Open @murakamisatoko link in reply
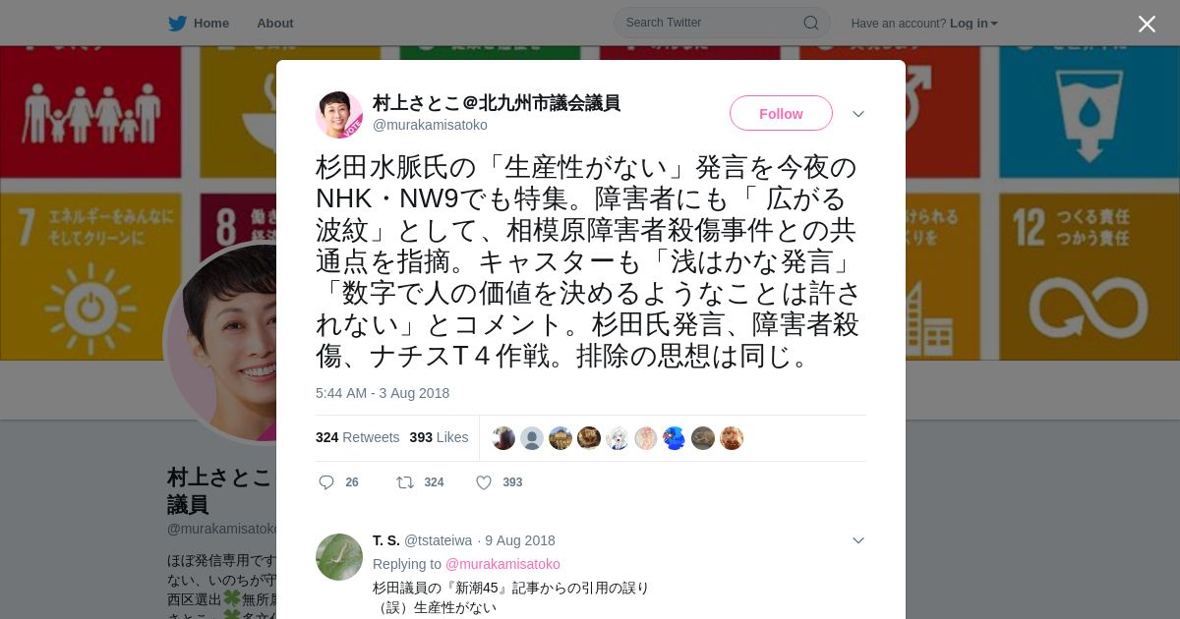 [x=502, y=564]
